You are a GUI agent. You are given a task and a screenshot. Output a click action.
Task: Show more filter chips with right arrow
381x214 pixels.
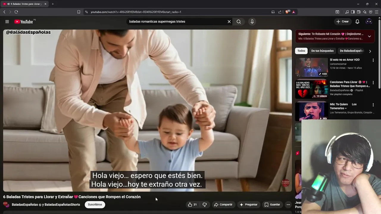(x=370, y=51)
